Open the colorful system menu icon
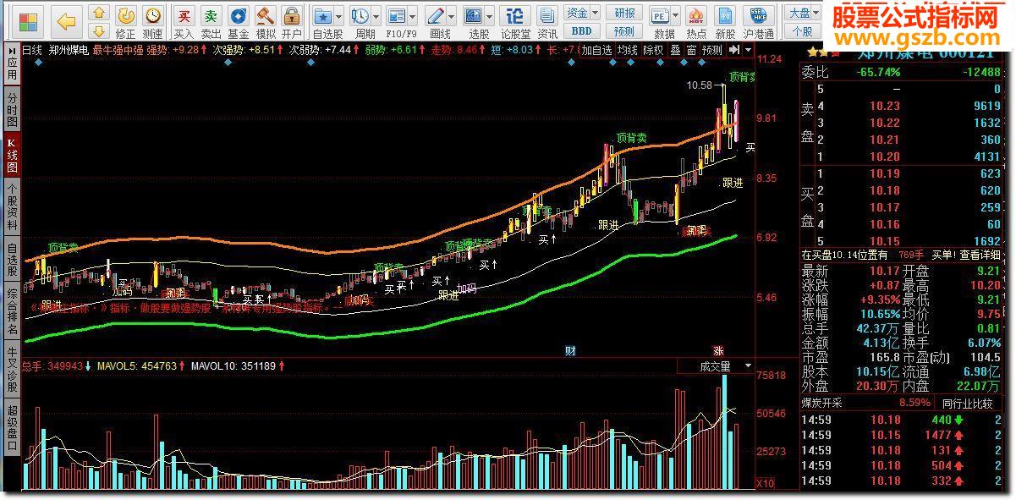This screenshot has width=1016, height=500. (x=28, y=21)
